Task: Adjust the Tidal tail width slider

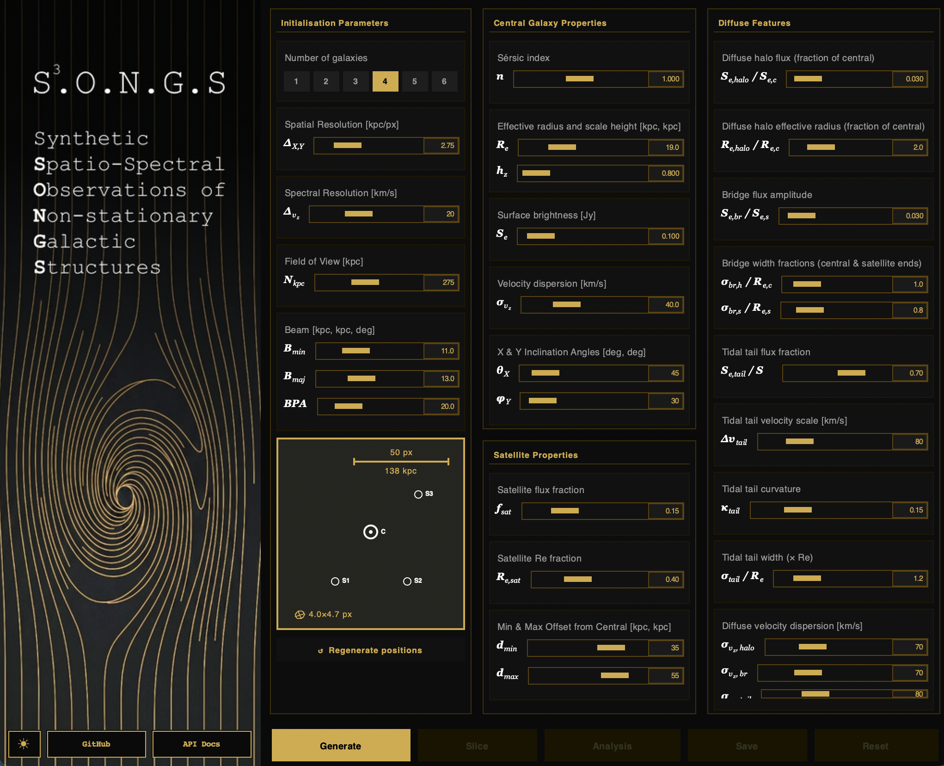Action: (833, 579)
